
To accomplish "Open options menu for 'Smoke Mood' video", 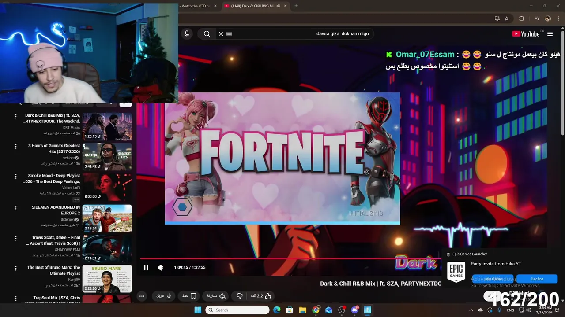I will (x=16, y=176).
